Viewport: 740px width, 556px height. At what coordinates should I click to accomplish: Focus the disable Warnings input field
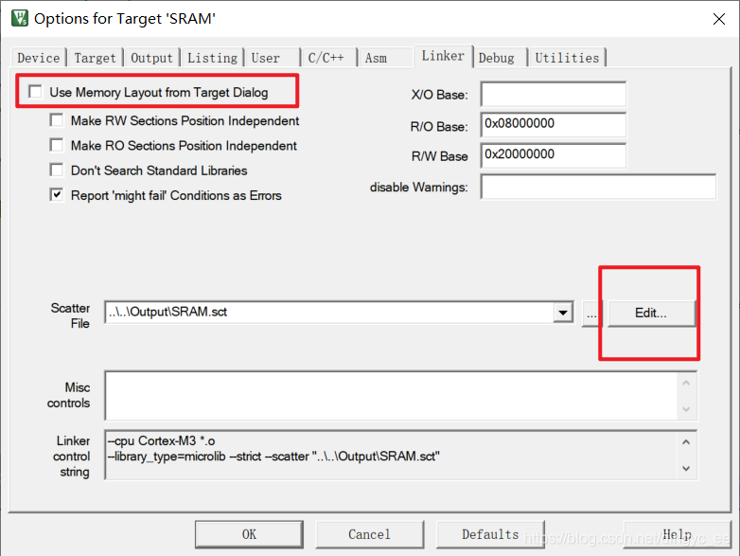point(598,187)
